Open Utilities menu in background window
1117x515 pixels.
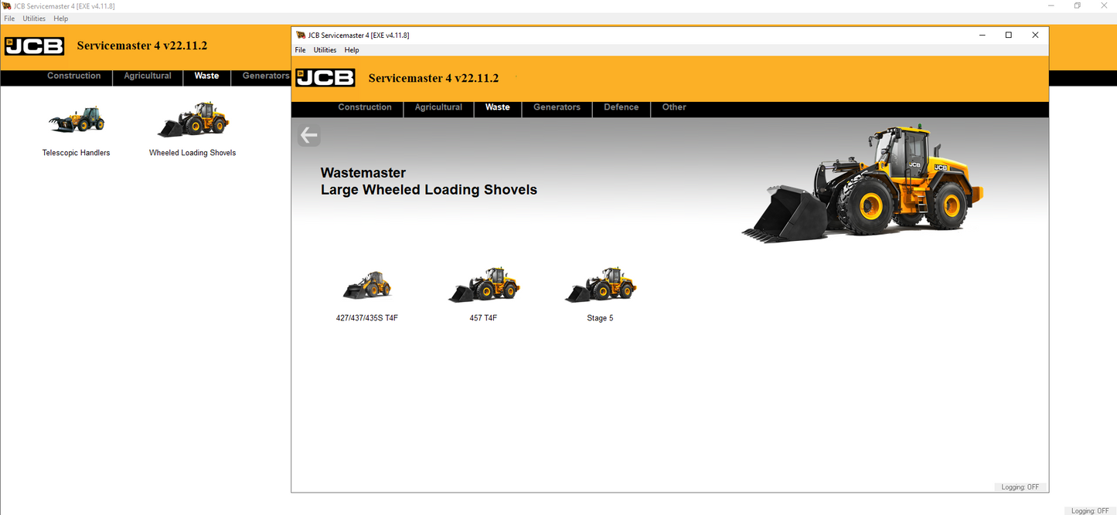pyautogui.click(x=34, y=19)
